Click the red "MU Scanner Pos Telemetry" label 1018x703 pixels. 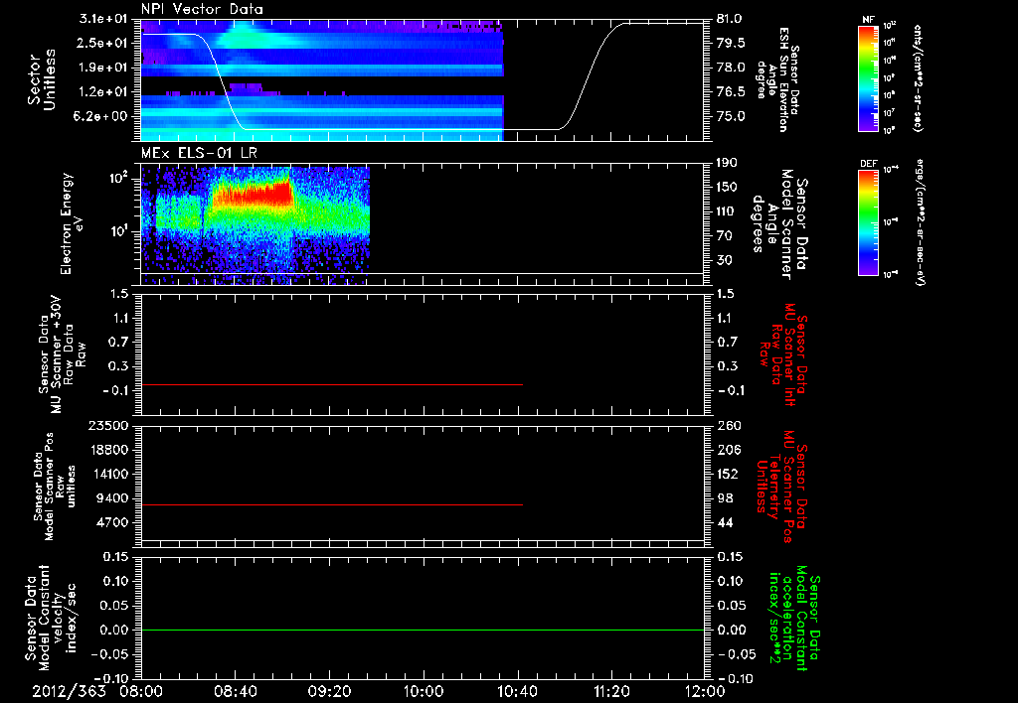tap(781, 488)
